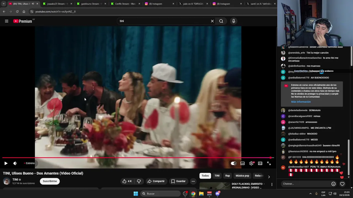The width and height of the screenshot is (353, 198).
Task: Open the clock showing 21:03
Action: click(x=345, y=194)
